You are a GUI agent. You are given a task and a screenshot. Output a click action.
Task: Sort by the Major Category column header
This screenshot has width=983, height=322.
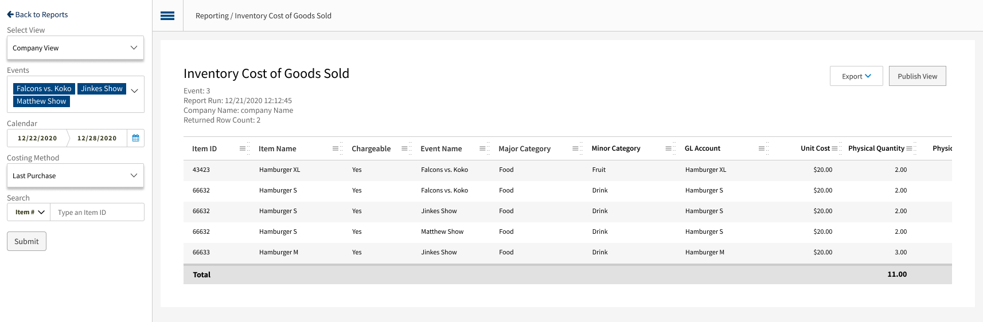pyautogui.click(x=524, y=148)
